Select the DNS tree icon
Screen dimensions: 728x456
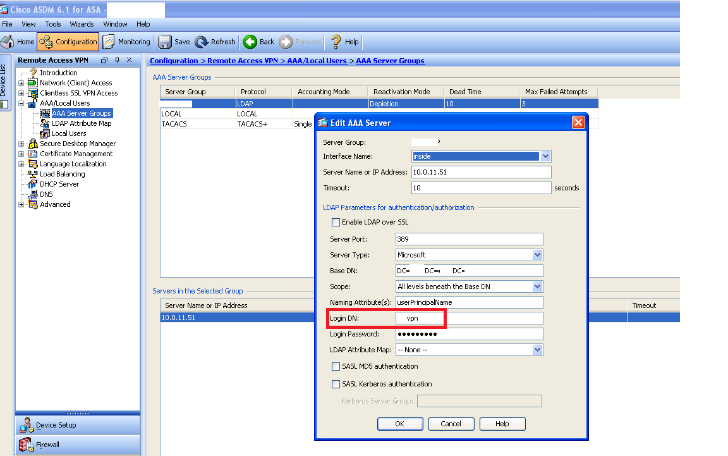(32, 194)
